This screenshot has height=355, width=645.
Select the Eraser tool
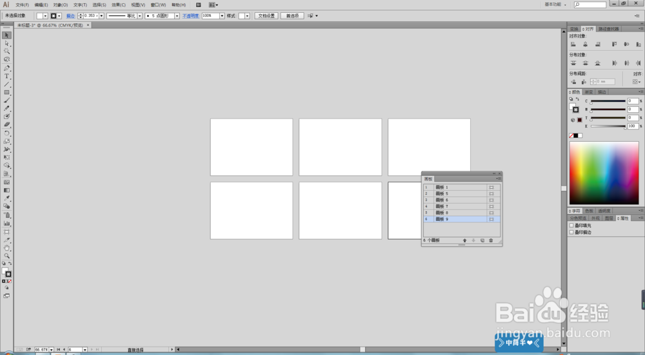click(6, 124)
